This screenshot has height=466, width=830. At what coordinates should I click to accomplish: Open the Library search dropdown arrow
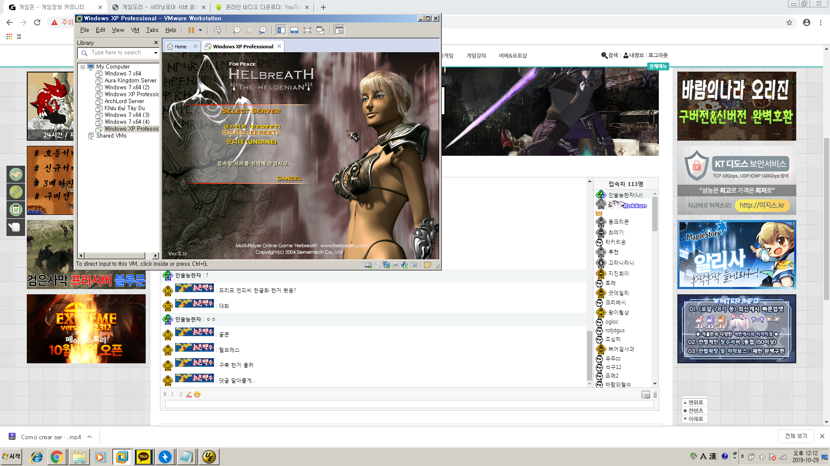pyautogui.click(x=156, y=53)
